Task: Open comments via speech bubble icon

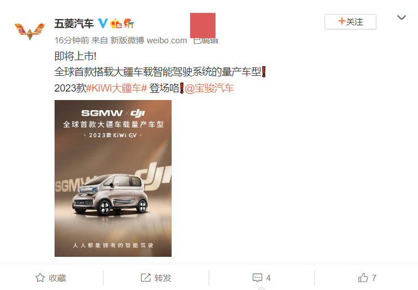Action: [257, 278]
